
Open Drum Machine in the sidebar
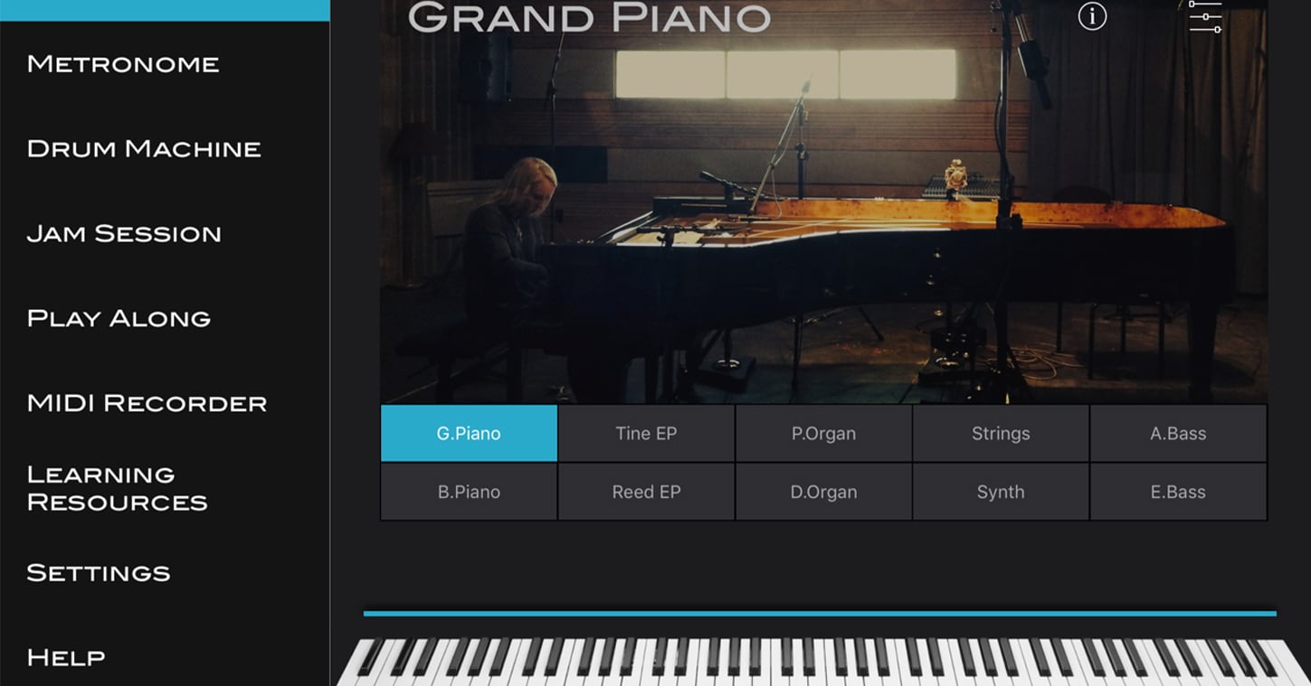coord(144,149)
